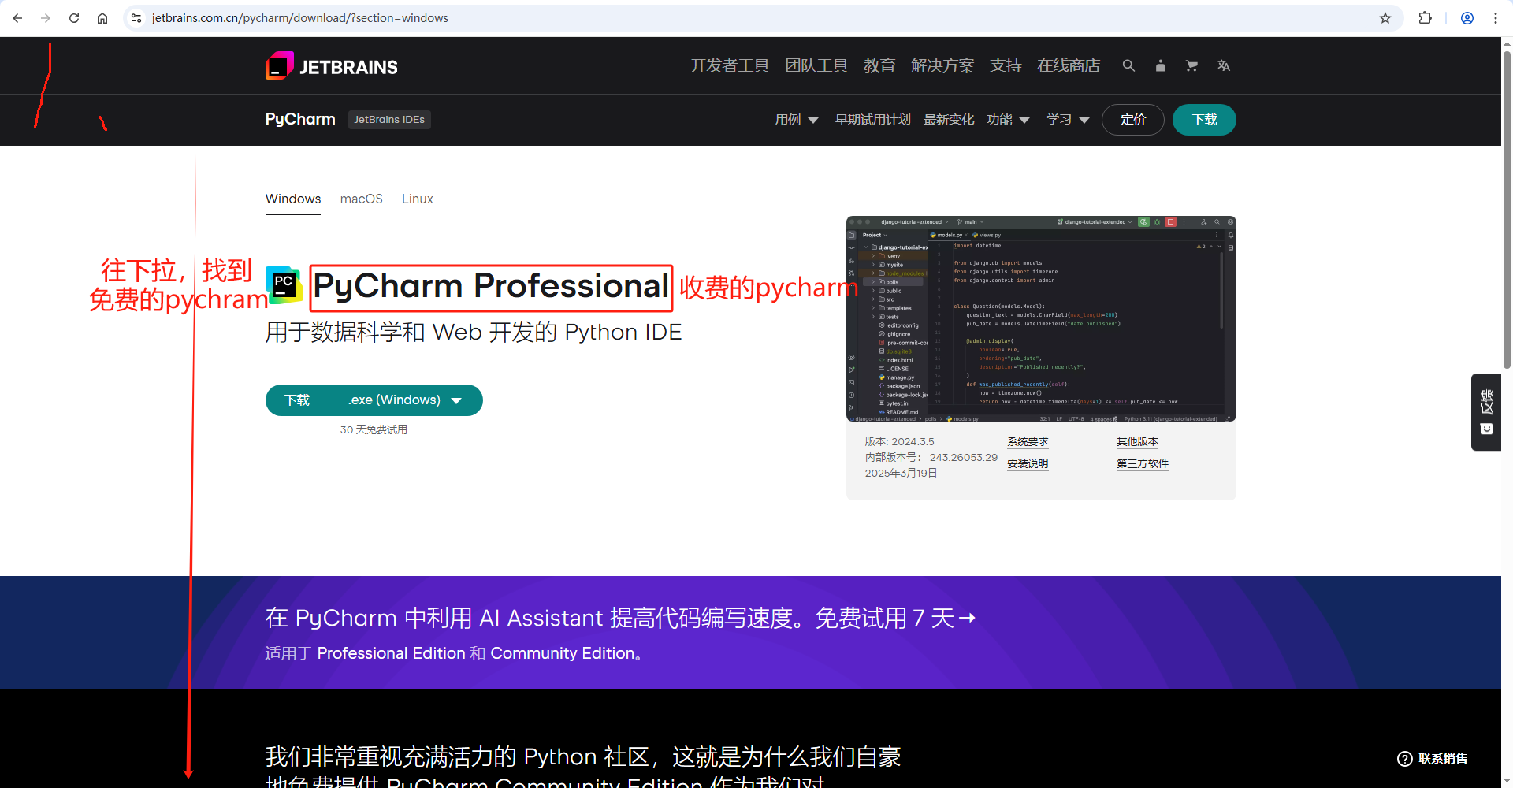Click the PyCharm product name link
Screen dimensions: 1513x788
tap(300, 119)
